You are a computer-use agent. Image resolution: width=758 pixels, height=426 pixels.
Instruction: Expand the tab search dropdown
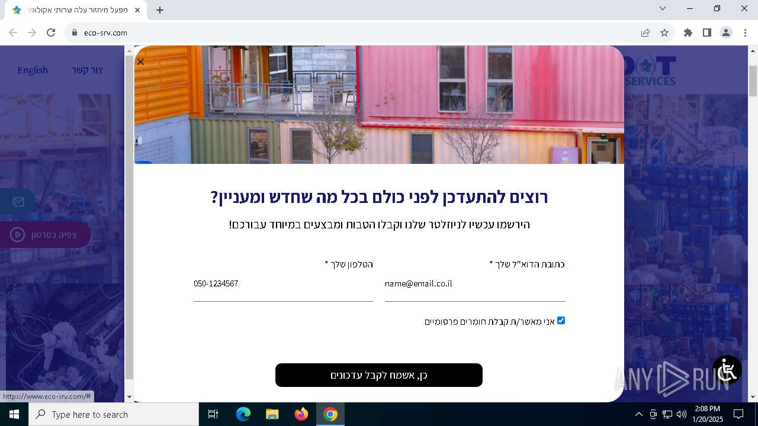(x=663, y=8)
